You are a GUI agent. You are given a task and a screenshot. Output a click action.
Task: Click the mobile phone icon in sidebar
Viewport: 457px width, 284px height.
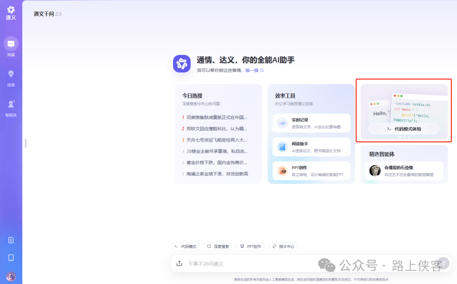[11, 257]
